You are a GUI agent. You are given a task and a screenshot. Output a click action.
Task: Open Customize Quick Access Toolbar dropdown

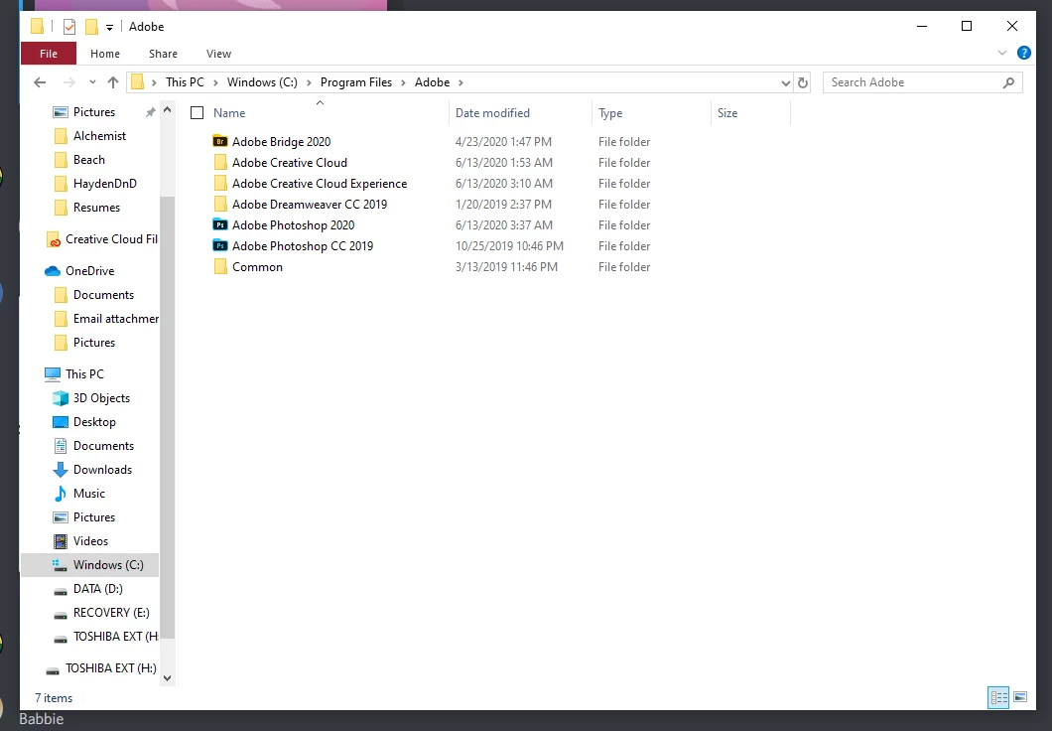109,28
